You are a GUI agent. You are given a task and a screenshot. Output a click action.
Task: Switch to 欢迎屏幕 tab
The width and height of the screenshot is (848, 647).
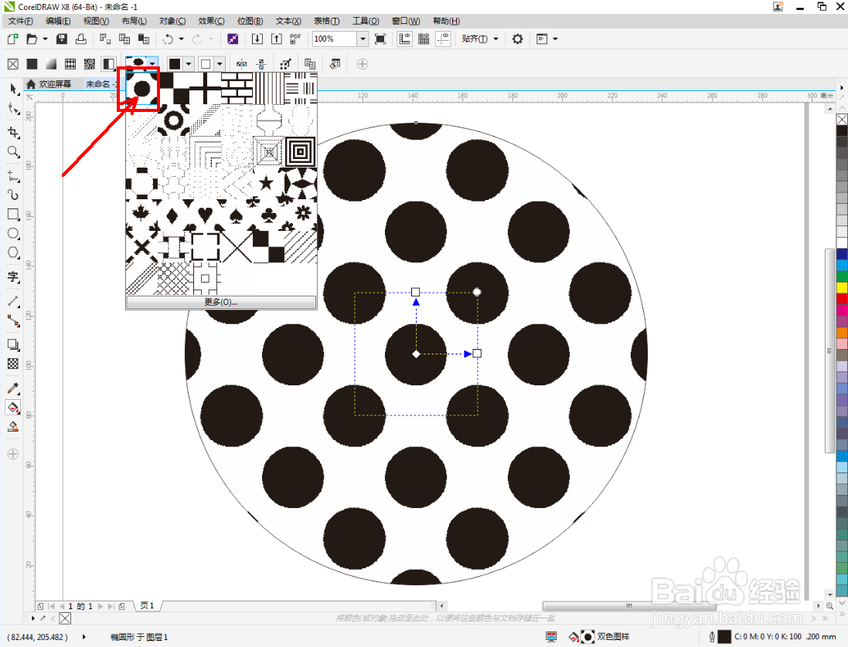[x=49, y=84]
